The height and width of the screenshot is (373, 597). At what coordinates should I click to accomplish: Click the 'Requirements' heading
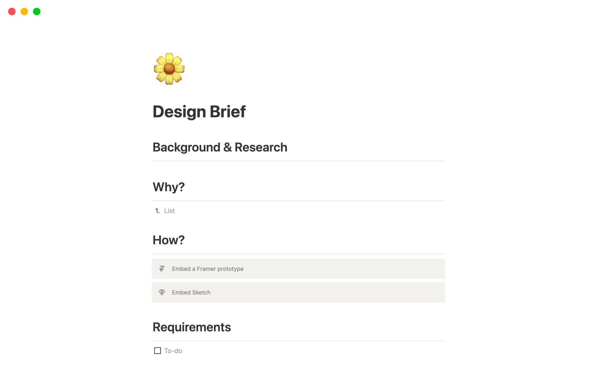tap(192, 327)
